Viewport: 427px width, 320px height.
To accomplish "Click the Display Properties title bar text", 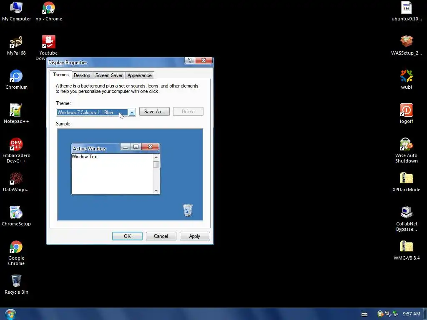I will point(68,62).
